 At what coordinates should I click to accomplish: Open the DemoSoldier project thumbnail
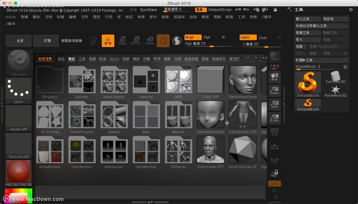243,117
